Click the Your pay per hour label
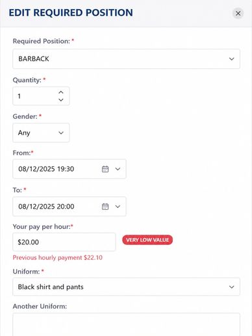 click(43, 227)
